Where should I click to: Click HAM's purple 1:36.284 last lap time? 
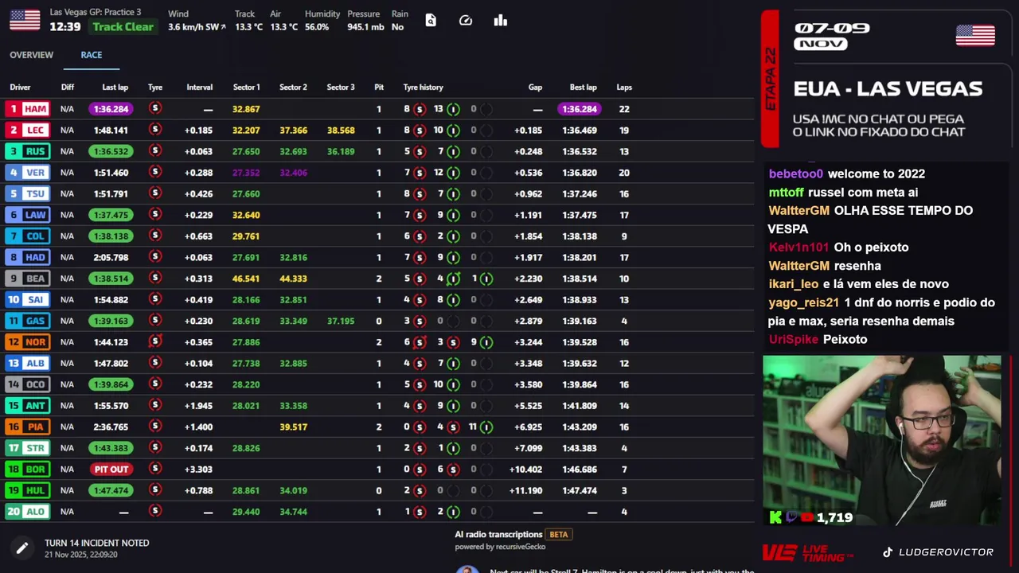(x=111, y=109)
